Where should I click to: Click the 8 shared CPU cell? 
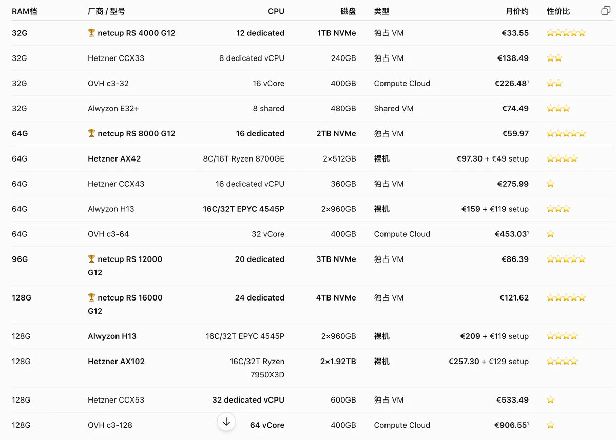coord(268,108)
